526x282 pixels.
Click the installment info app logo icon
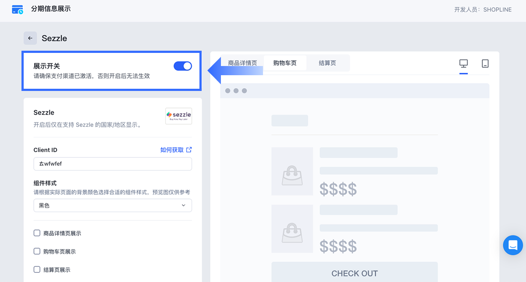[x=18, y=9]
